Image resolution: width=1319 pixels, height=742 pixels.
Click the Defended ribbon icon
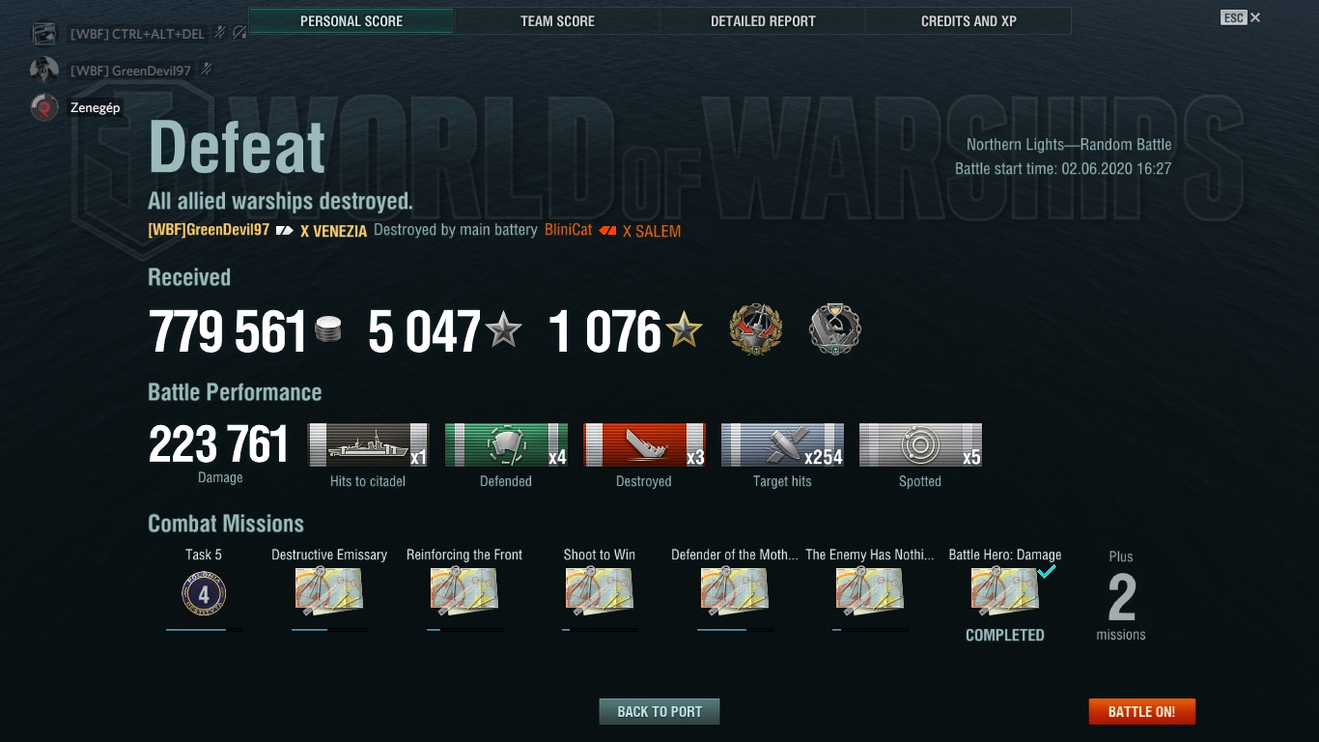point(506,445)
